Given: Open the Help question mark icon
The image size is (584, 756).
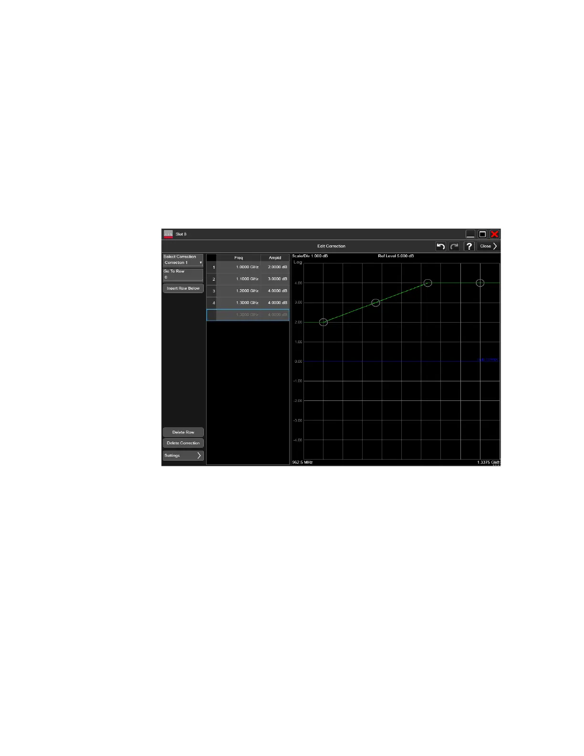Looking at the screenshot, I should click(469, 246).
